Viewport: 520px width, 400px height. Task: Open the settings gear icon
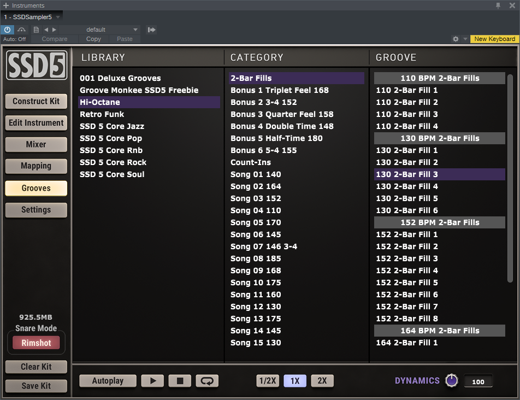click(456, 39)
